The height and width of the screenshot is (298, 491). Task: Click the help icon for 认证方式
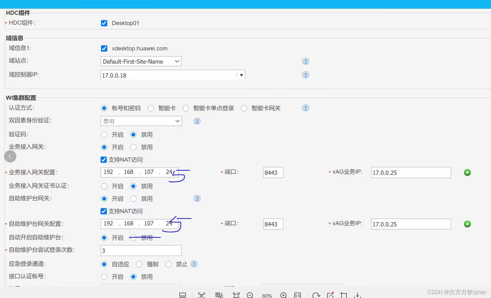coord(305,108)
